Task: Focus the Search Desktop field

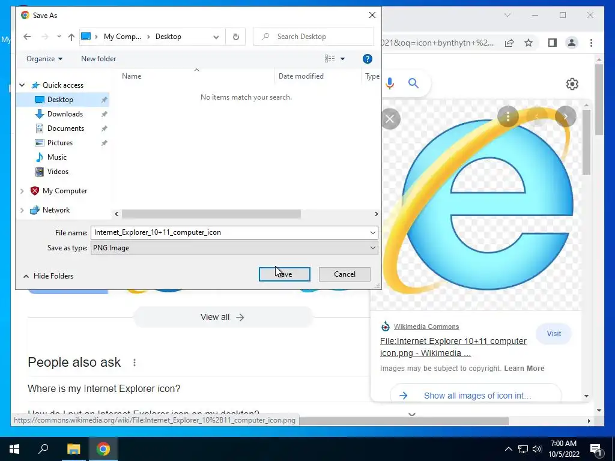Action: [x=313, y=37]
